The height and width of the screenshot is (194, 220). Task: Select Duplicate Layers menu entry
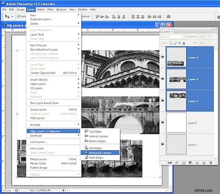42,19
